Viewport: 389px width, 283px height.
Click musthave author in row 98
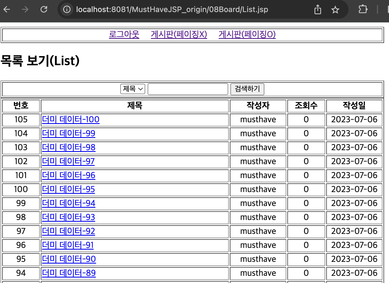[258, 217]
